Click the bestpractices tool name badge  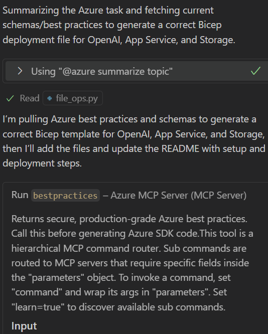[x=65, y=195]
